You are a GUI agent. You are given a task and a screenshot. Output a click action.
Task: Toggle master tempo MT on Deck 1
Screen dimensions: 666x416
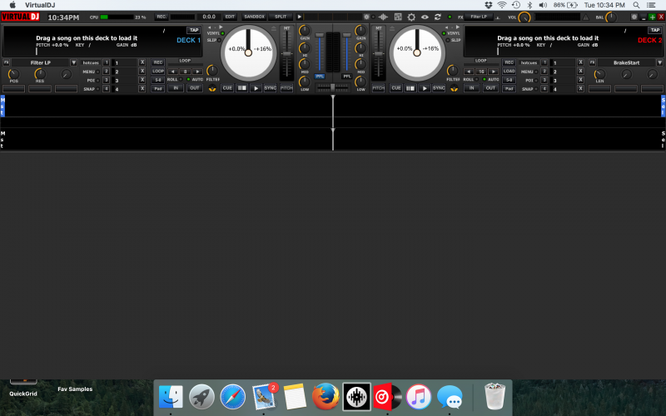(x=286, y=28)
